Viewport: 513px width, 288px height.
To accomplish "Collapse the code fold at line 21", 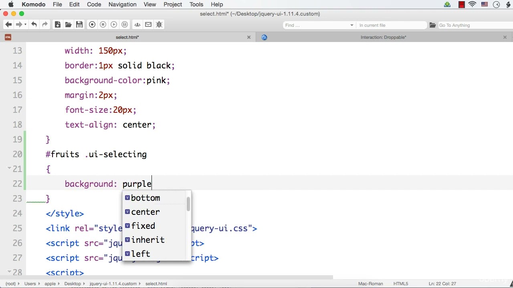I will coord(9,168).
